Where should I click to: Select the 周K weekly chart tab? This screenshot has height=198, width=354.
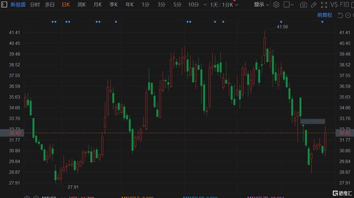[82, 4]
